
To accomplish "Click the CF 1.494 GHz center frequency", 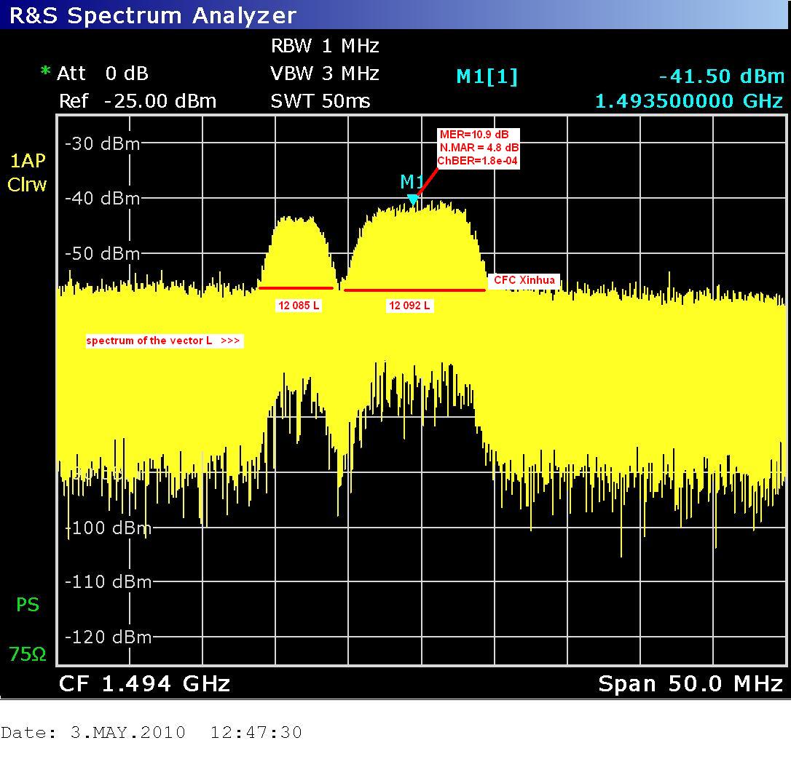I will coord(144,684).
